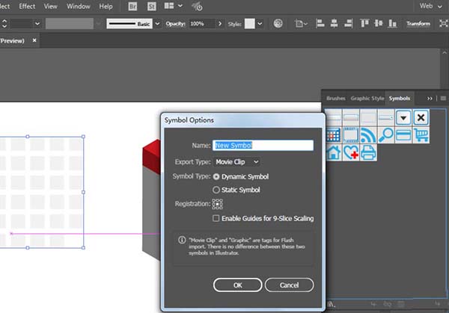Image resolution: width=449 pixels, height=313 pixels.
Task: Select Dynamic Symbol radio option
Action: [x=217, y=177]
